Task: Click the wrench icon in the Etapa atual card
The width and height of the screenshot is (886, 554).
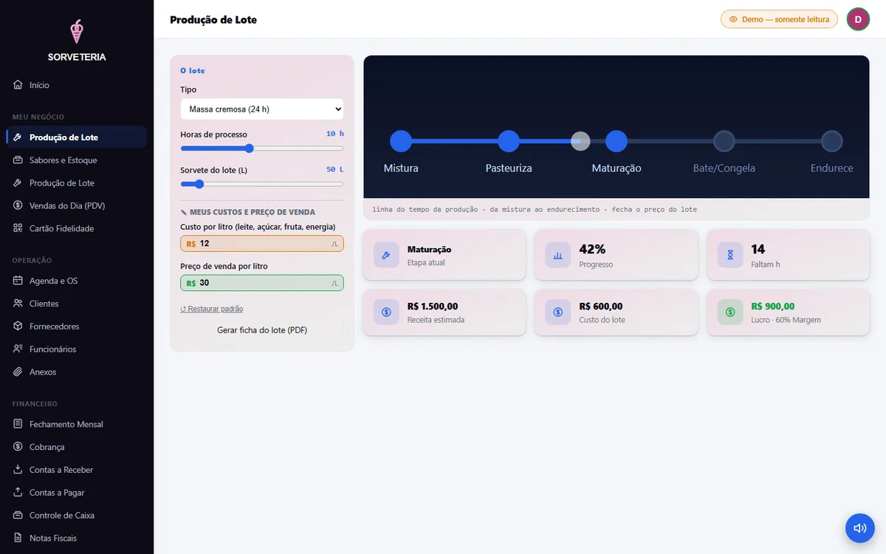Action: click(x=386, y=255)
